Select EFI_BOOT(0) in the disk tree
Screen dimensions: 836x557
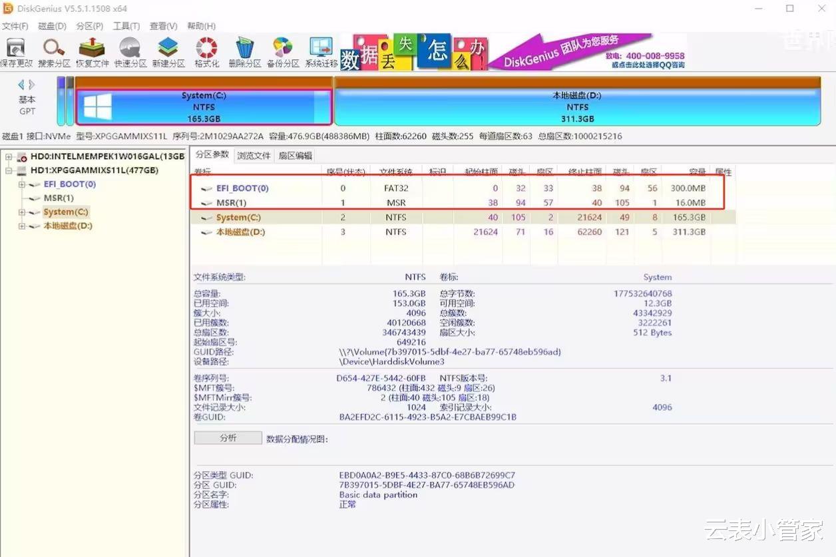pyautogui.click(x=70, y=184)
